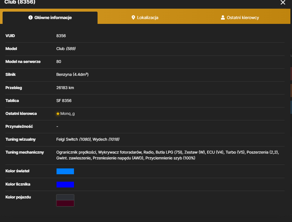
Task: Open the Monq_g driver link
Action: pos(68,114)
